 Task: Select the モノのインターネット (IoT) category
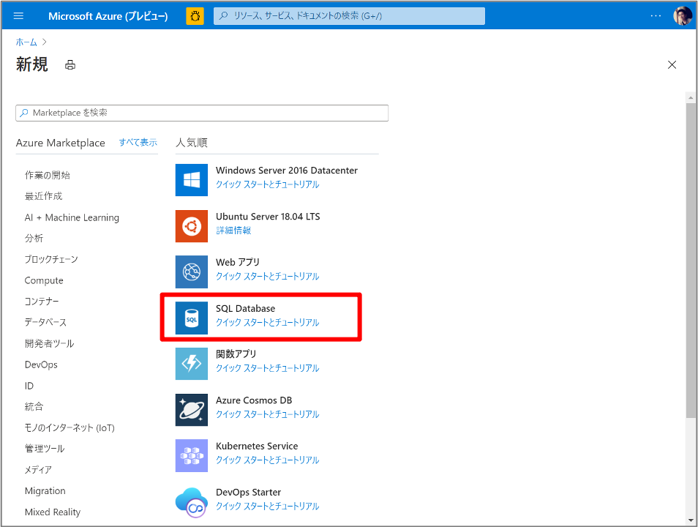(x=70, y=428)
